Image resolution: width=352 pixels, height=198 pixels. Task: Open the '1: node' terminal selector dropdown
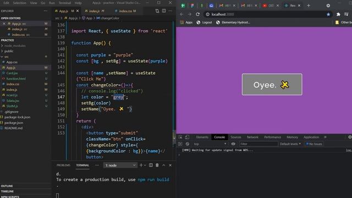click(120, 166)
